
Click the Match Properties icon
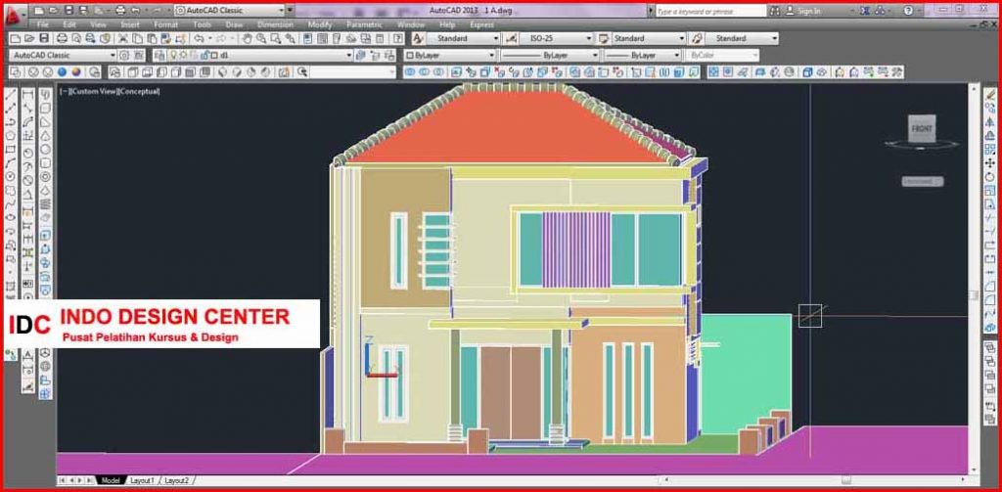[x=164, y=38]
